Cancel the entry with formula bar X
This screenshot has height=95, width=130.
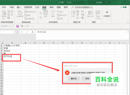coord(22,32)
